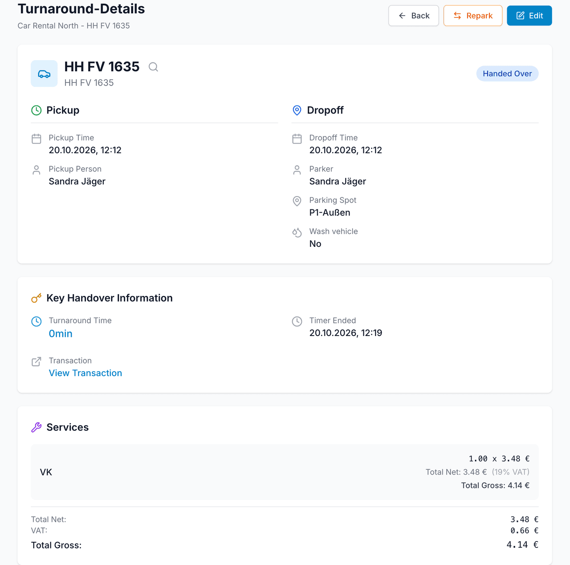Click the VK row Total Gross: 4.14 €

coord(495,485)
